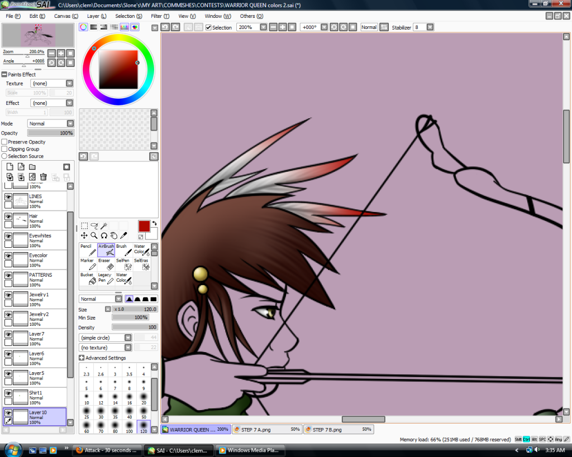Viewport: 572px width, 457px height.
Task: Click the navigator preview thumbnail
Action: 38,35
